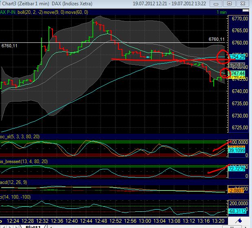The height and width of the screenshot is (228, 252).
Task: Click the 12:40 time axis label
Action: 72,221
